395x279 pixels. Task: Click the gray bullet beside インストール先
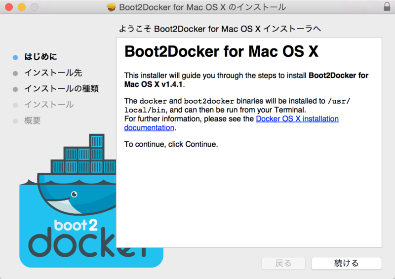click(x=15, y=74)
